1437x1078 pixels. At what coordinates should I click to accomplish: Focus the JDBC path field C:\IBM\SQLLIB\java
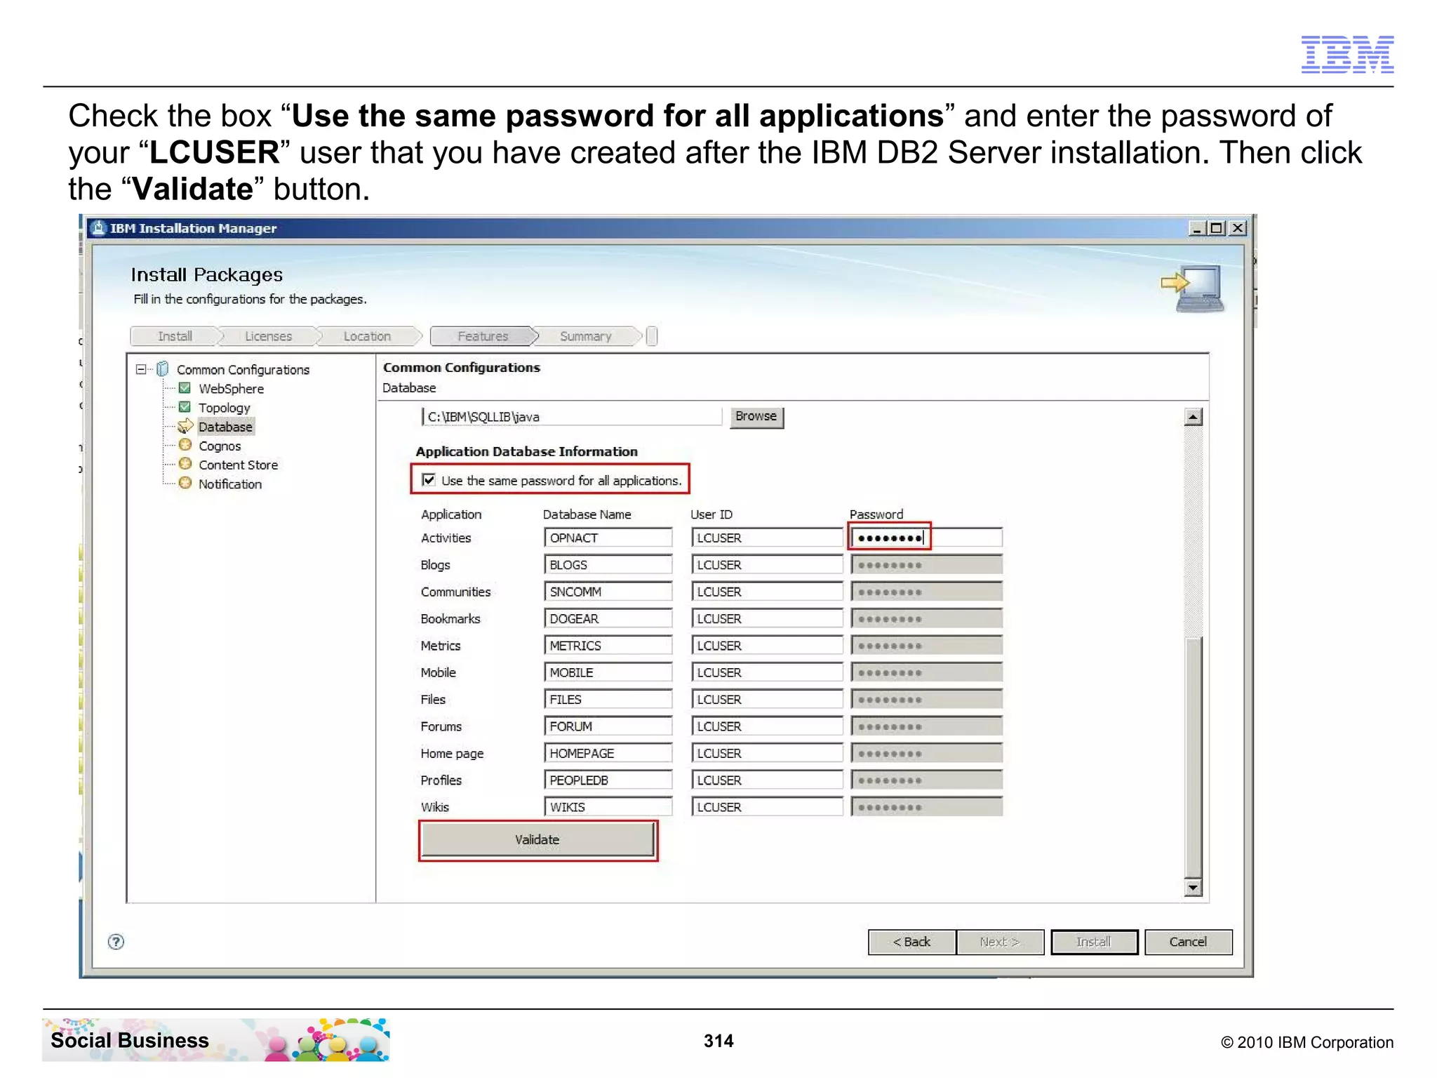pos(572,417)
